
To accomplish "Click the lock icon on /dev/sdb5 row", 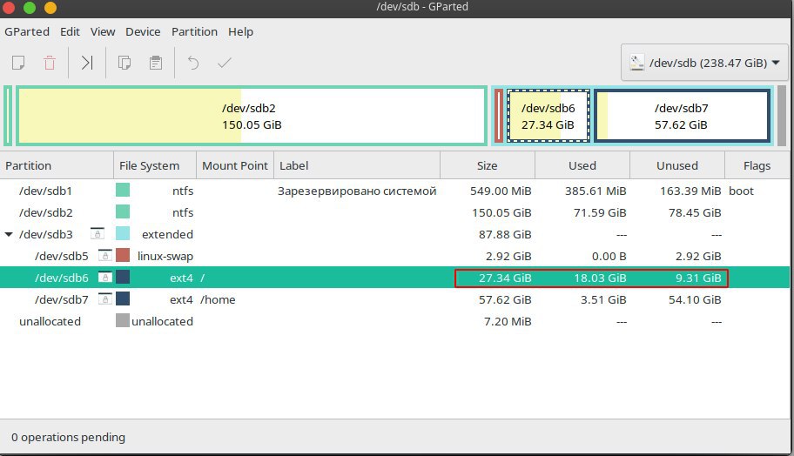I will pos(104,256).
